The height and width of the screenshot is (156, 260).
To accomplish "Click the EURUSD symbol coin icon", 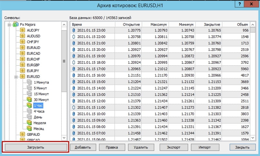I will [x=23, y=77].
